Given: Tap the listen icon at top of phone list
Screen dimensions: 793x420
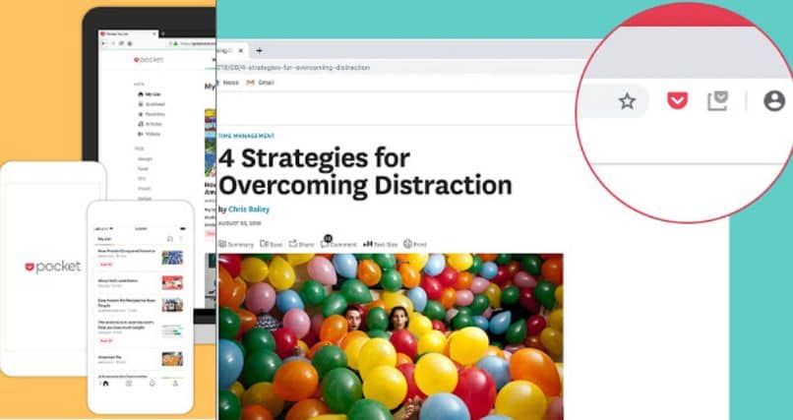Looking at the screenshot, I should tap(170, 239).
